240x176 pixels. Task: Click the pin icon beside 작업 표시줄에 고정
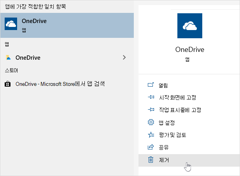click(x=151, y=110)
